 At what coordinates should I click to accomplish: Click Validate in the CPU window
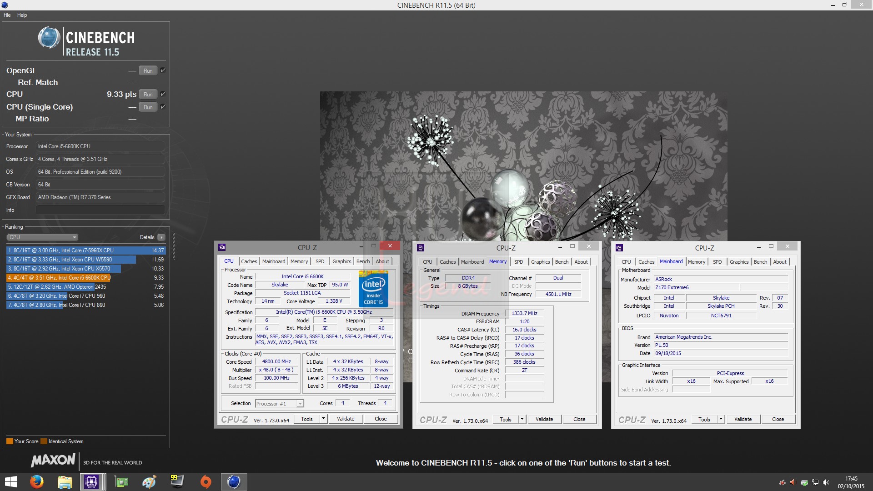point(346,419)
